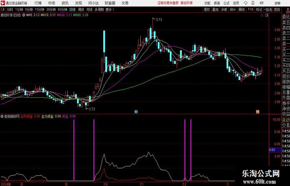Expand the dropdown beside 股朋指标网 indicator
Image resolution: width=290 pixels, height=186 pixels.
click(x=2, y=116)
